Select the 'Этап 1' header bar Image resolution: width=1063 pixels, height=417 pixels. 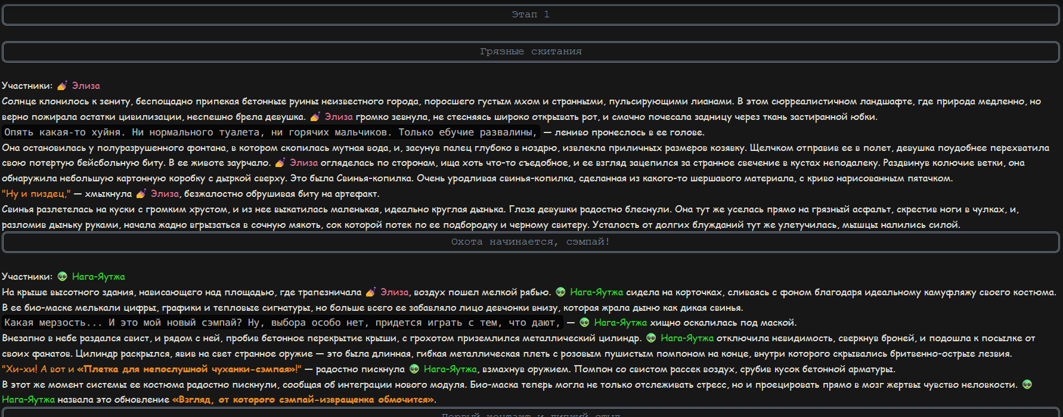531,14
